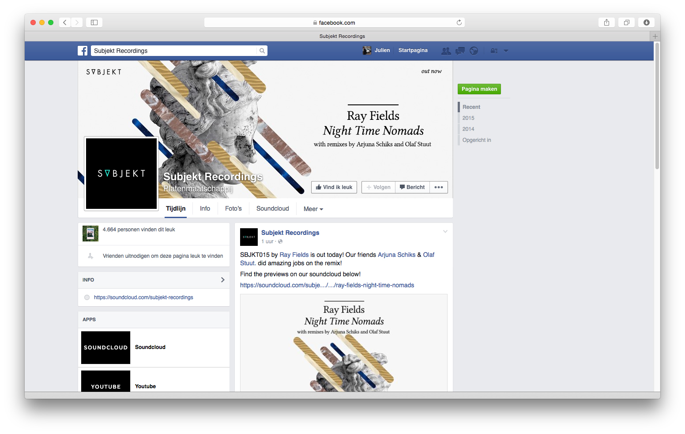Open the Subjekt profile picture
685x434 pixels.
tap(121, 174)
